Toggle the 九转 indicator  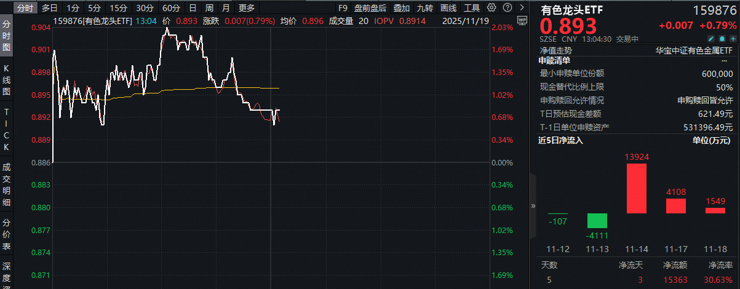pyautogui.click(x=424, y=8)
